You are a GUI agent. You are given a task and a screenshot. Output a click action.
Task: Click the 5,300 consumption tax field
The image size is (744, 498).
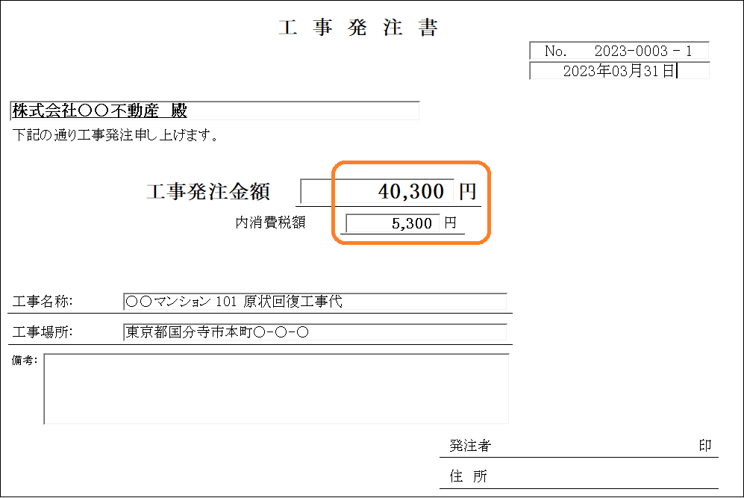[x=393, y=223]
